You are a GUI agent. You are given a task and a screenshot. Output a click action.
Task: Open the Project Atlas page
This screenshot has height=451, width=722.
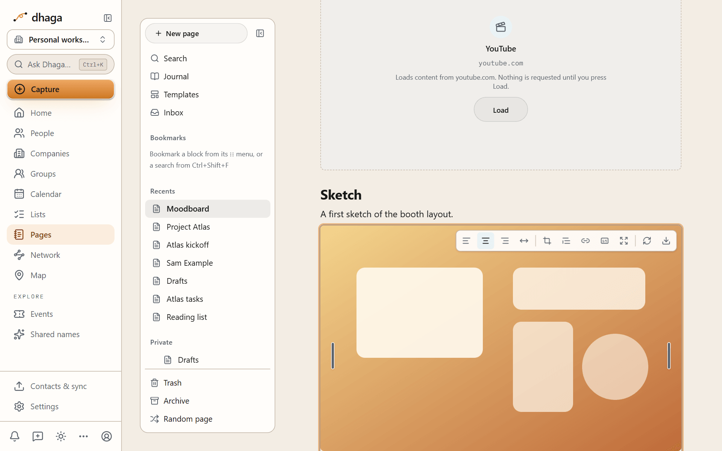click(208, 227)
